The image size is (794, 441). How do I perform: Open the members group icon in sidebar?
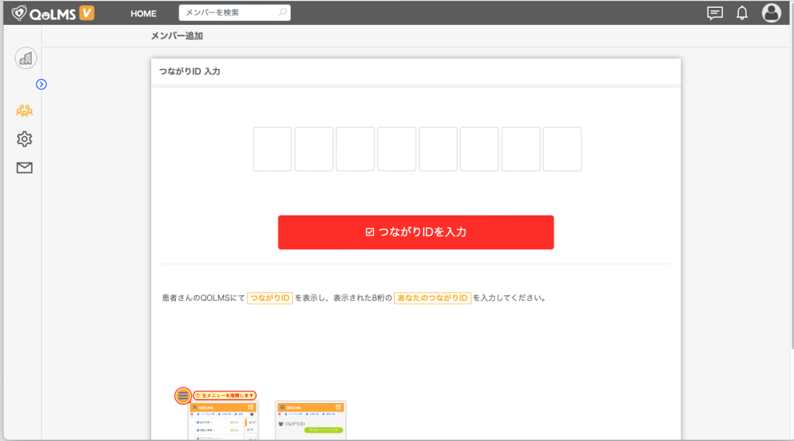tap(25, 111)
